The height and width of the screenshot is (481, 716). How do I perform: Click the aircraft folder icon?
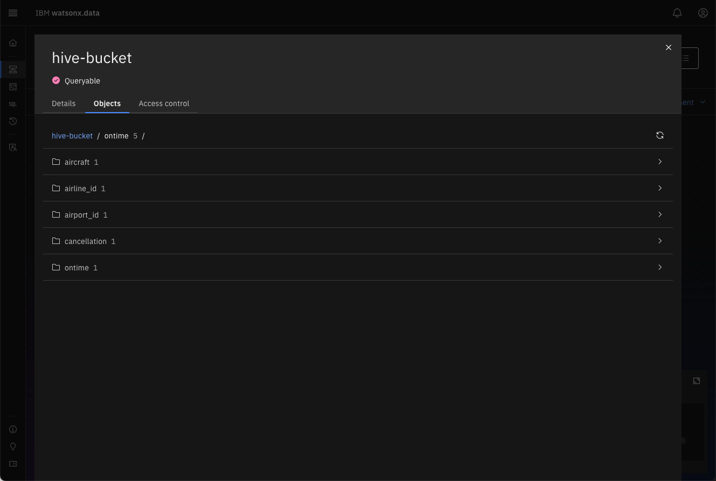[56, 162]
